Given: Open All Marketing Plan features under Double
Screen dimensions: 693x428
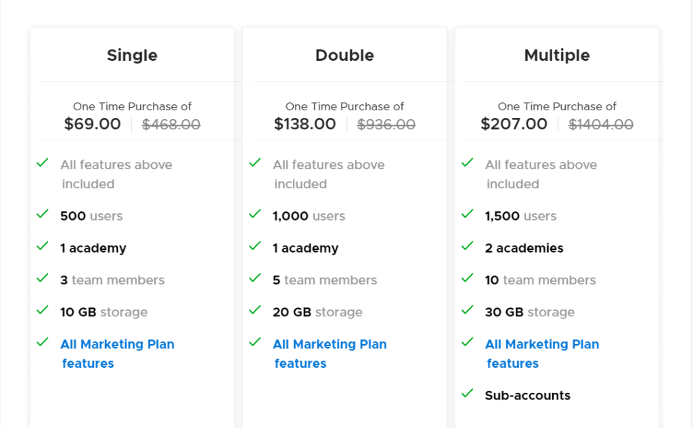Looking at the screenshot, I should tap(330, 353).
